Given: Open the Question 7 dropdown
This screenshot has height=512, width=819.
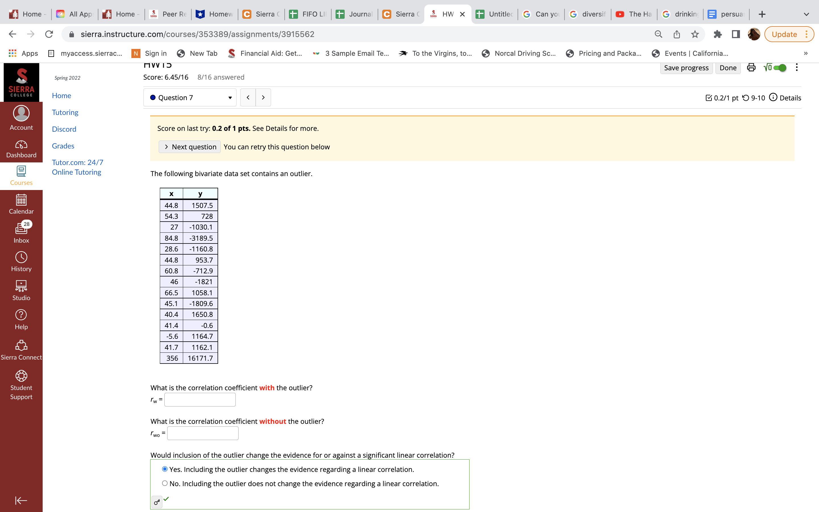Looking at the screenshot, I should (190, 98).
